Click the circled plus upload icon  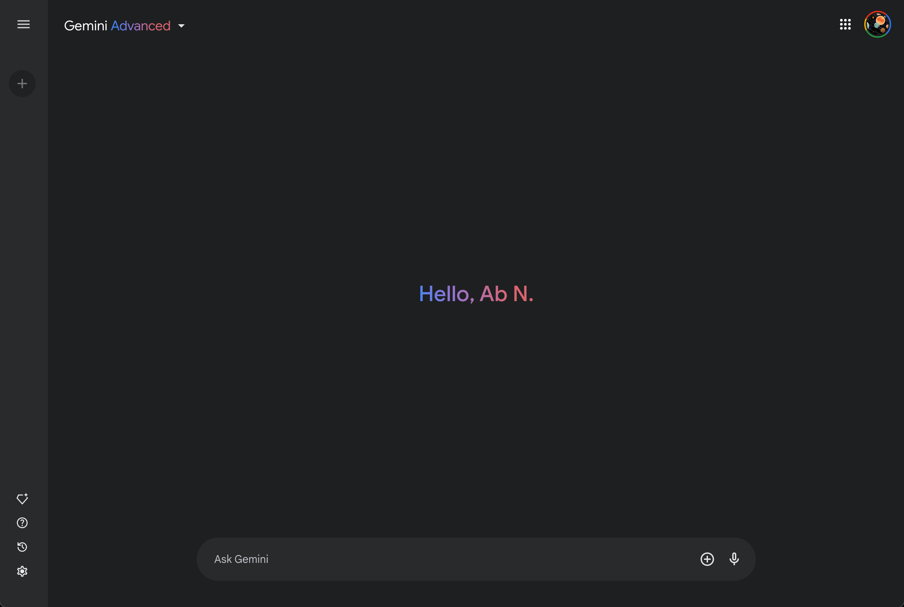point(707,559)
